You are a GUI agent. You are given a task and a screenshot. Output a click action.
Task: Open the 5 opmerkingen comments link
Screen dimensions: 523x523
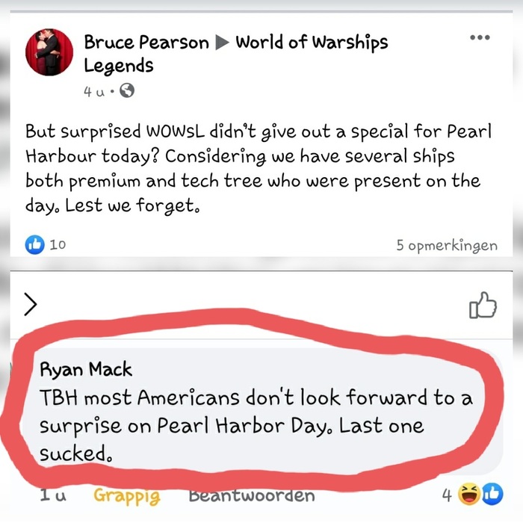point(447,246)
